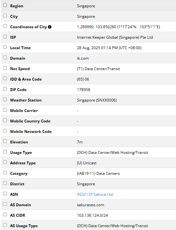Check the Elevation row checkbox

coord(5,141)
